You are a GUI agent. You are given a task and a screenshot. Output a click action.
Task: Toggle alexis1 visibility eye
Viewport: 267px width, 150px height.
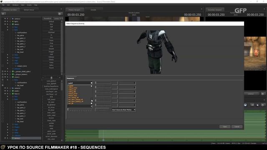[x=5, y=24]
